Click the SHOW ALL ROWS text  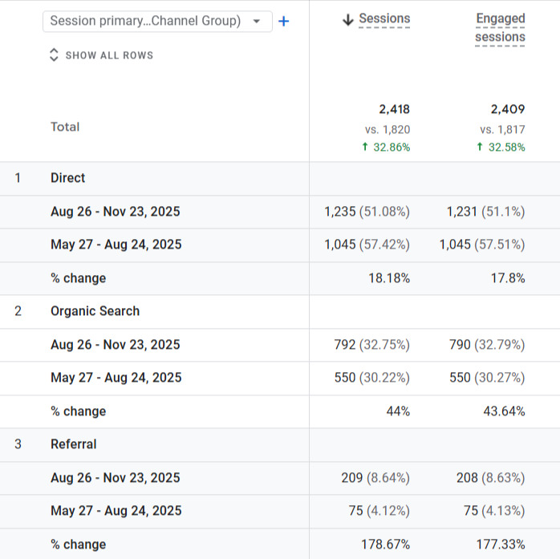109,55
